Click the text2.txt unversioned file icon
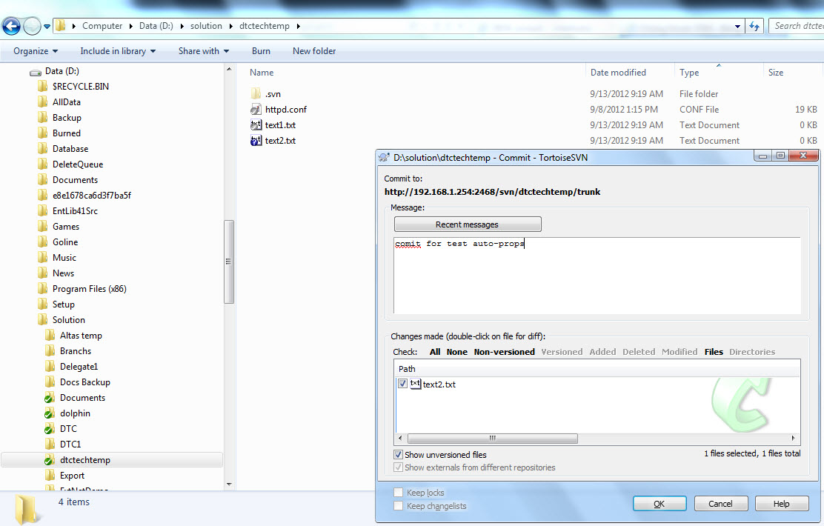 click(x=256, y=140)
